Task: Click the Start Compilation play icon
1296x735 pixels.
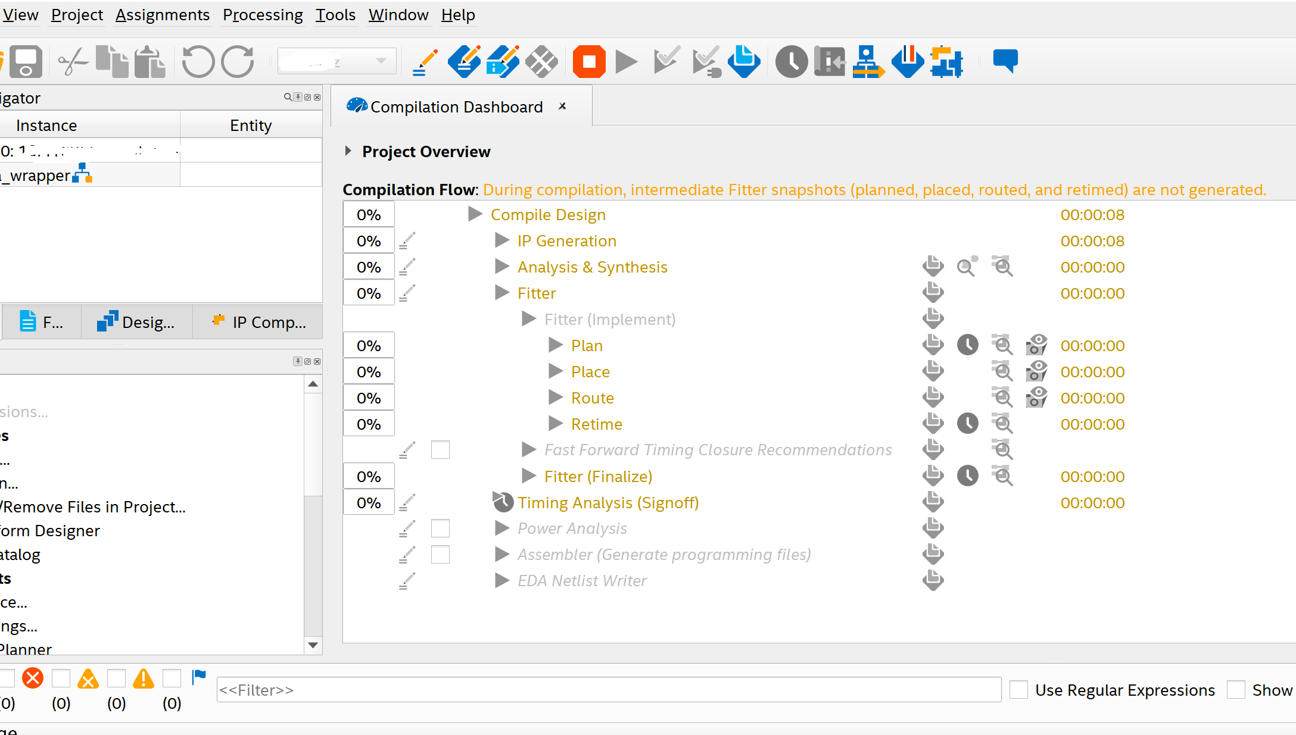Action: point(626,61)
